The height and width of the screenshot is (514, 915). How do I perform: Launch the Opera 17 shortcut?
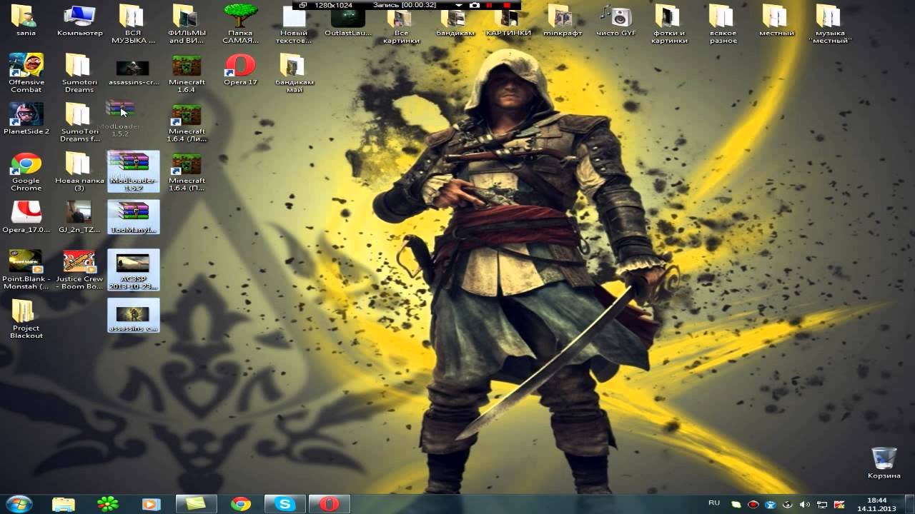pyautogui.click(x=240, y=70)
